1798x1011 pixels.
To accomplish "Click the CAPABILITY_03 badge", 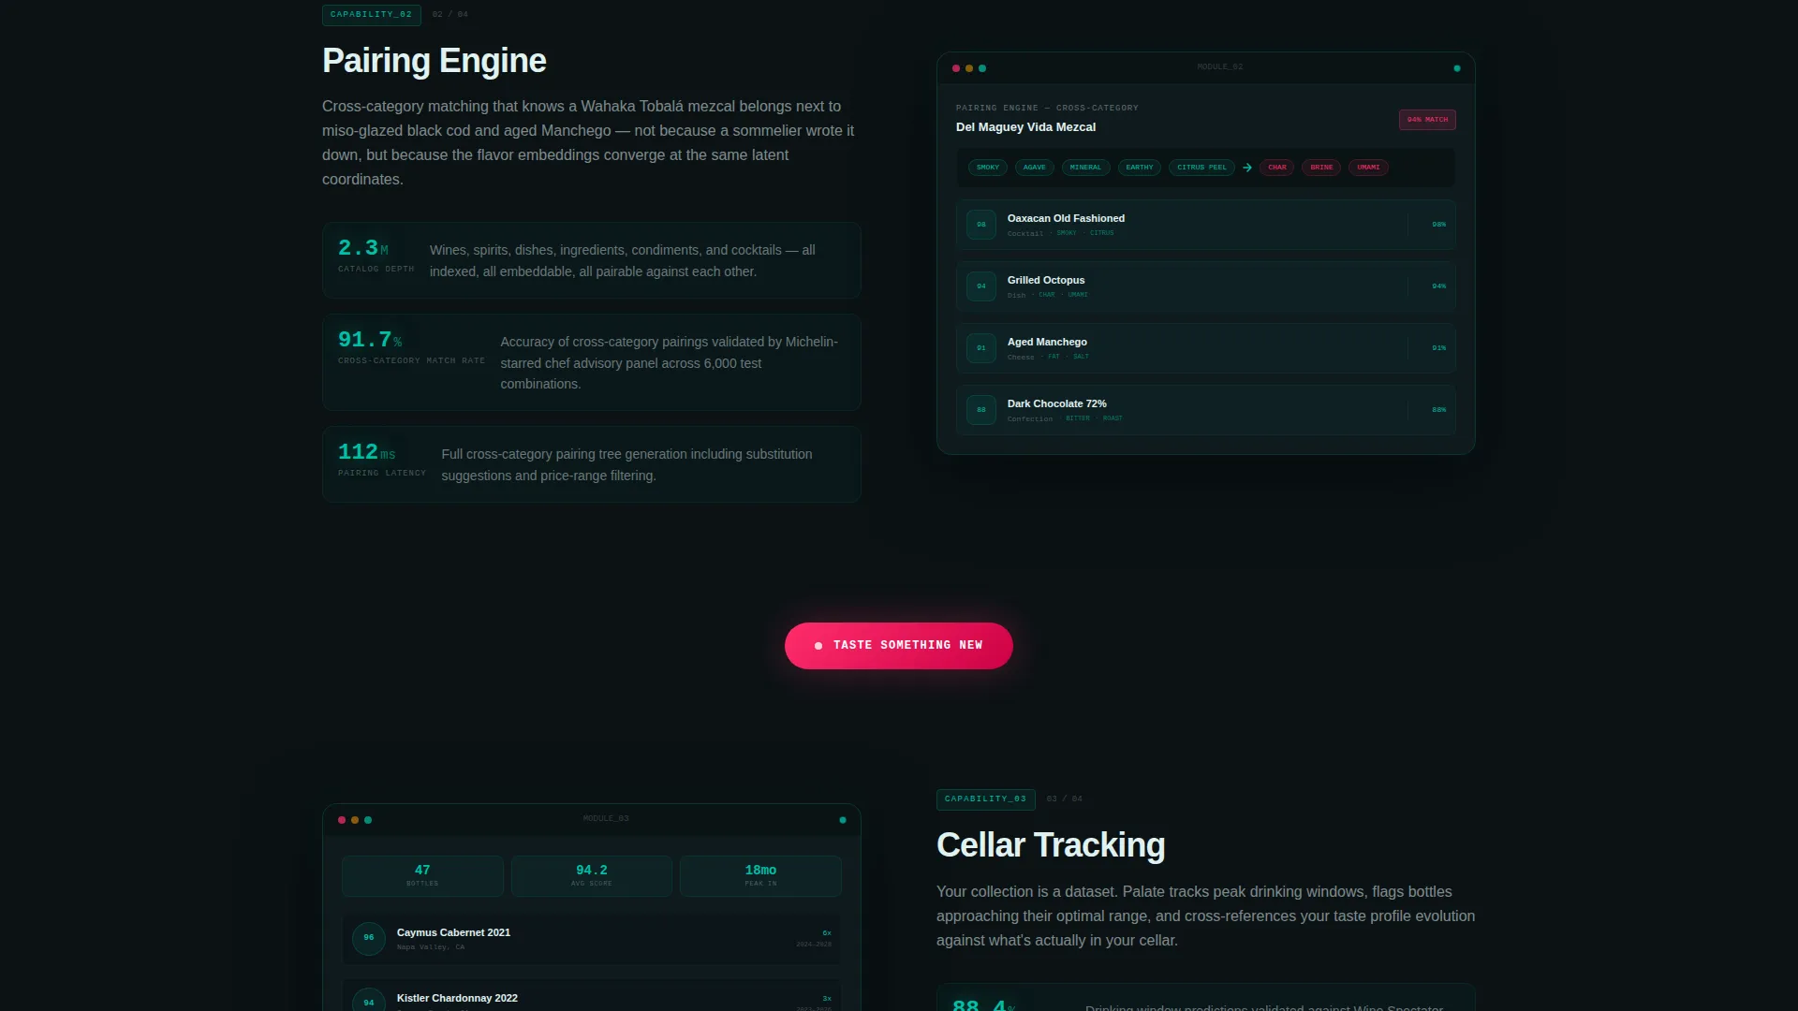I will 985,799.
